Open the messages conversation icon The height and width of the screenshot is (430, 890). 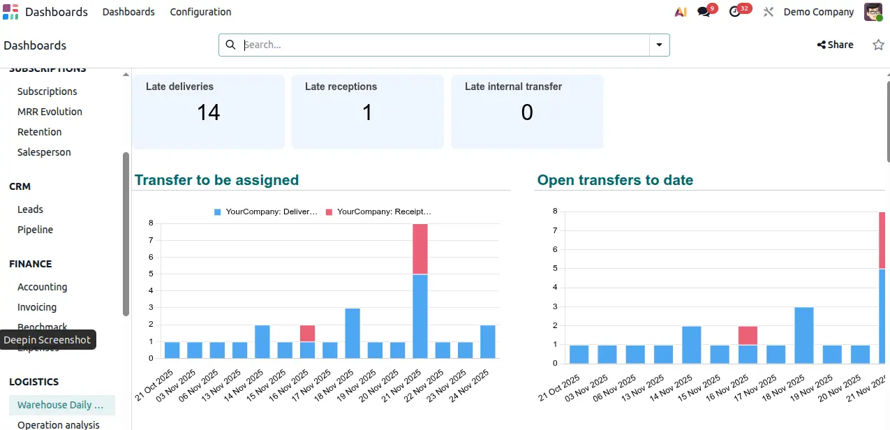point(704,12)
